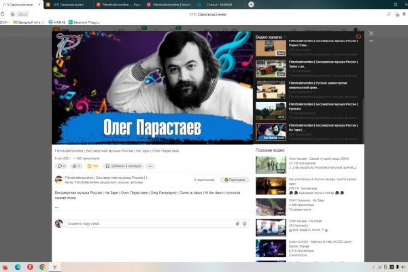Image resolution: width=408 pixels, height=272 pixels.
Task: Open Google Chrome from the taskbar
Action: (42, 267)
